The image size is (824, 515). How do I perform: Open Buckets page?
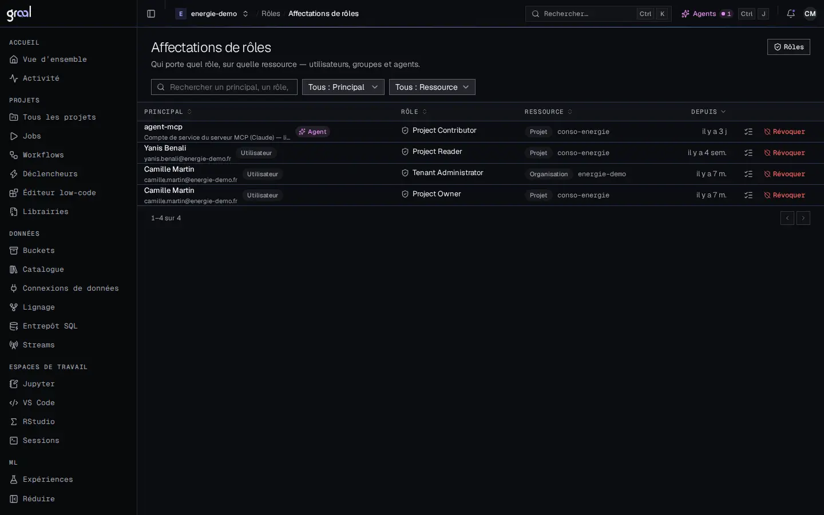69,251
